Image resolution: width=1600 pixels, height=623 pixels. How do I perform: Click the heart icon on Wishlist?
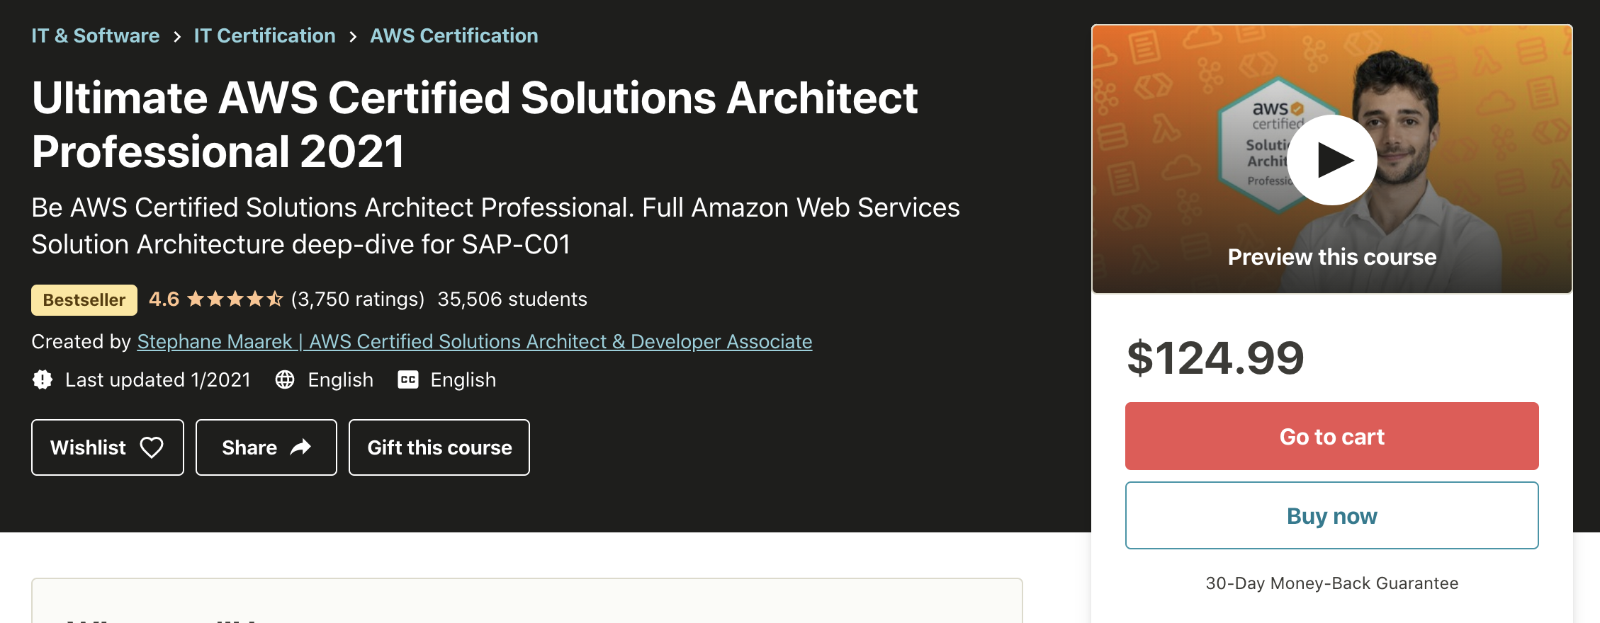[x=152, y=447]
